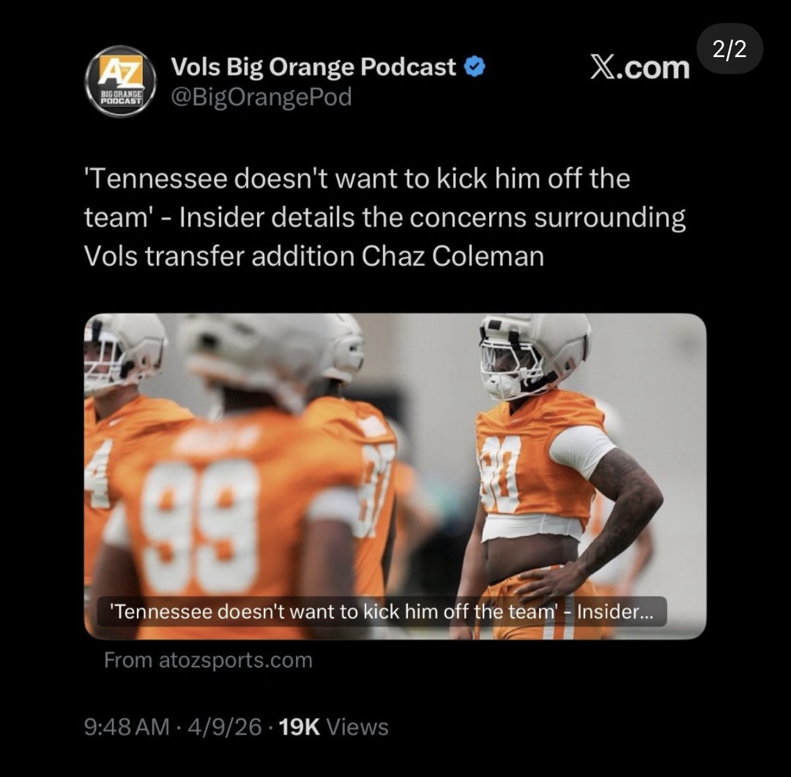
Task: Tap the X.com logo watermark
Action: click(639, 68)
